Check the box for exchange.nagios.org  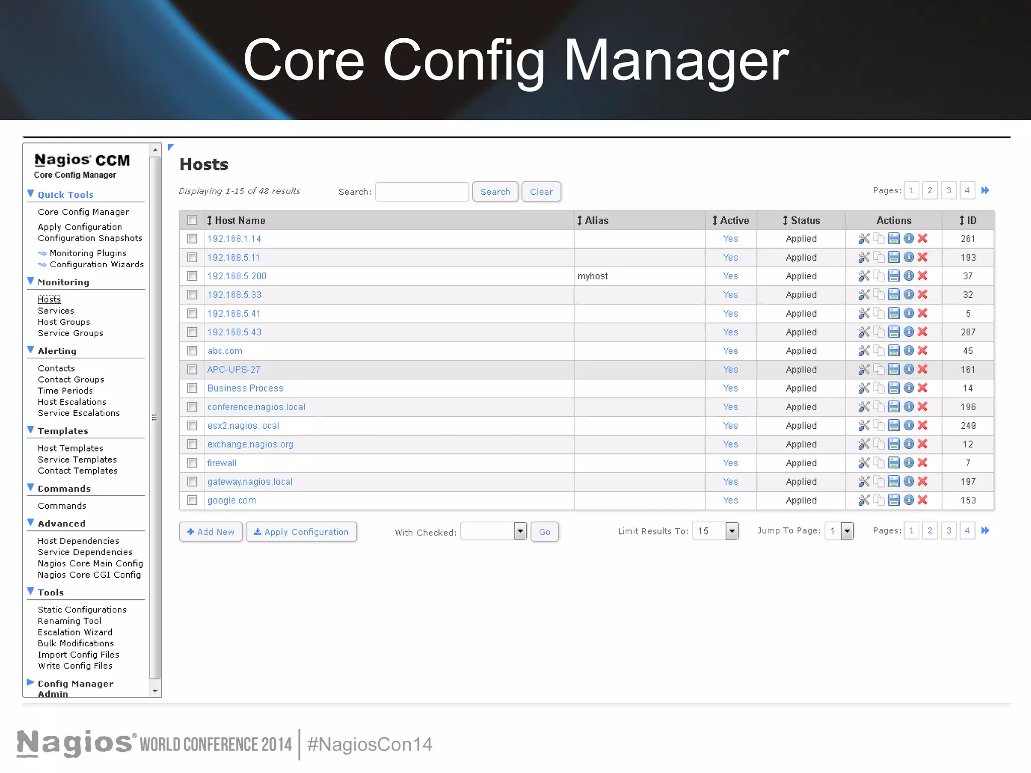pos(192,444)
